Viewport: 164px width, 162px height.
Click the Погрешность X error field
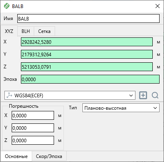[x=33, y=115]
